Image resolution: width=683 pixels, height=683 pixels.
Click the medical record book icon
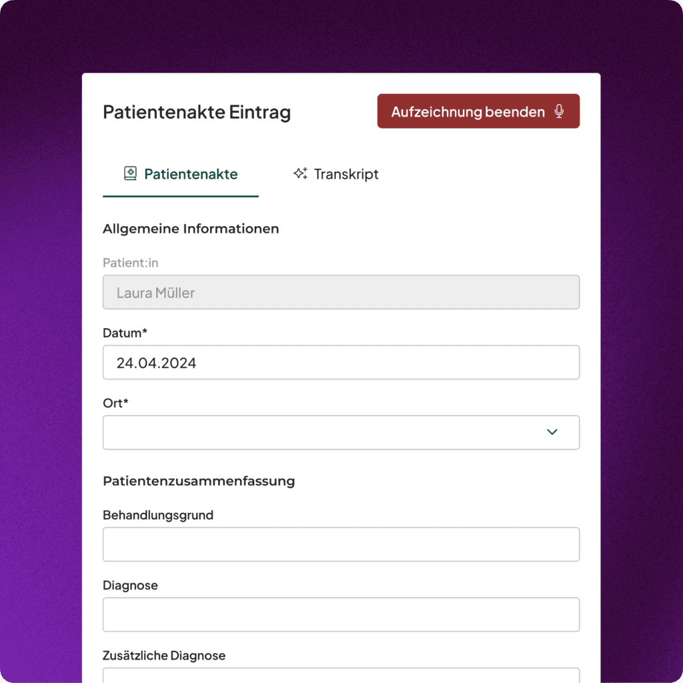(x=130, y=174)
